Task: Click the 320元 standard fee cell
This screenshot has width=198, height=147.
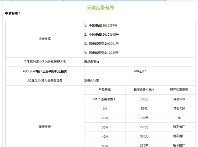Action: point(144,136)
